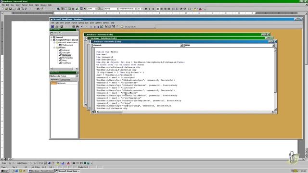Viewport: 308px width, 173px height.
Task: Select ThisDocument in the project tree
Action: (x=67, y=45)
